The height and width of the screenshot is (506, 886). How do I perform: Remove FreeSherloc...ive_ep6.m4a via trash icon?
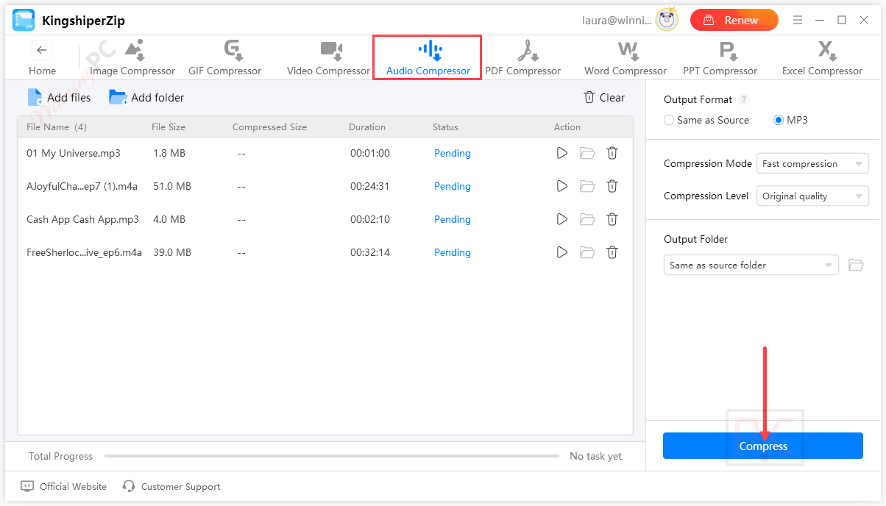[612, 252]
